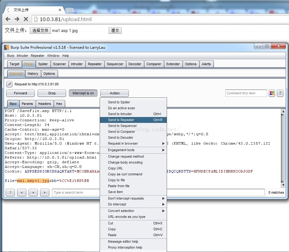Switch to the Decoder tab
Viewport: 289px width, 252px height.
coord(135,64)
